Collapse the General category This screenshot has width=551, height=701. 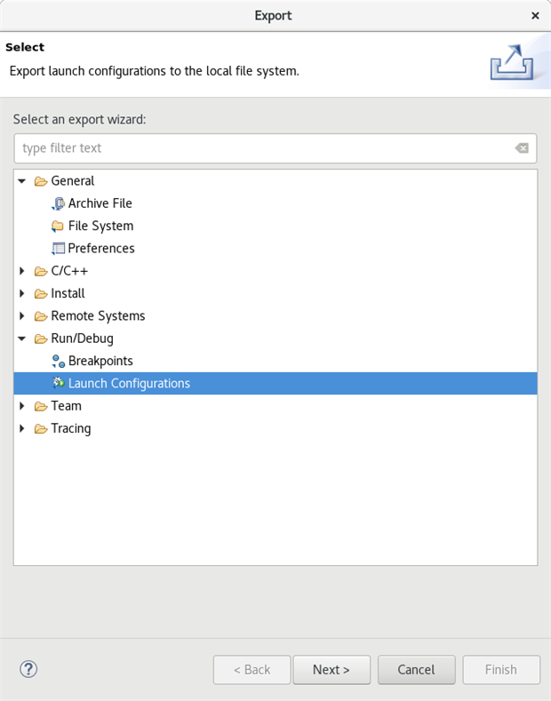(x=22, y=181)
